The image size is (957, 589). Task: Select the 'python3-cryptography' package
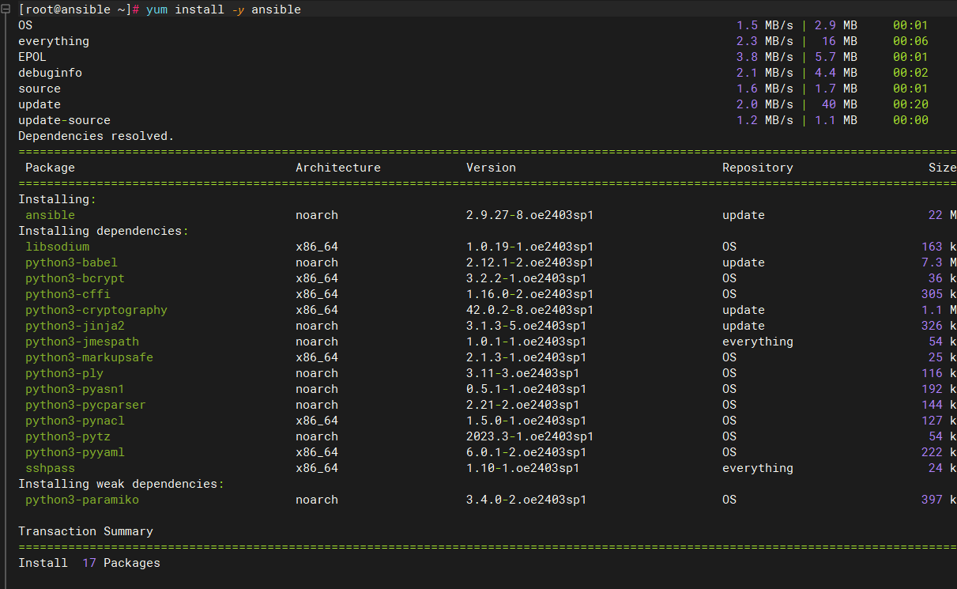coord(96,310)
